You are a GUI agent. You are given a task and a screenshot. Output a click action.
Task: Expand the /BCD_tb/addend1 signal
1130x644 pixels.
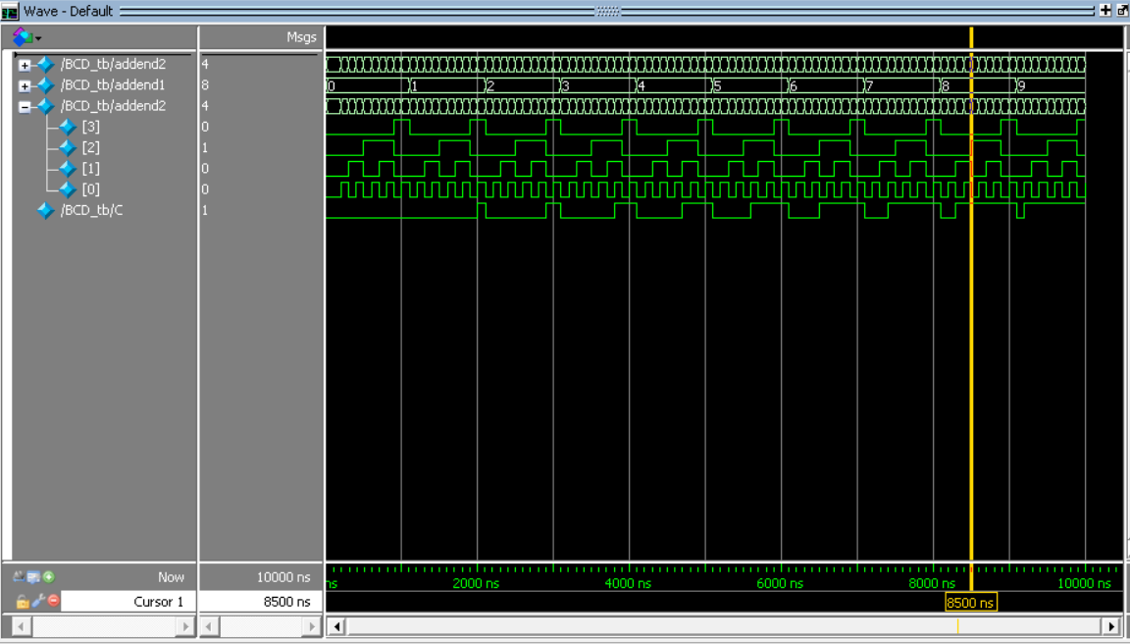click(x=26, y=85)
